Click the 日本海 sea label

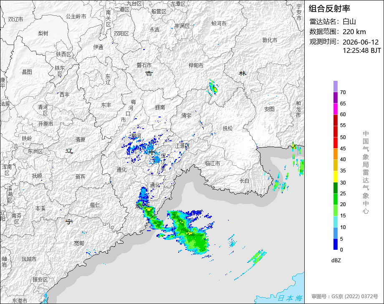pos(290,298)
